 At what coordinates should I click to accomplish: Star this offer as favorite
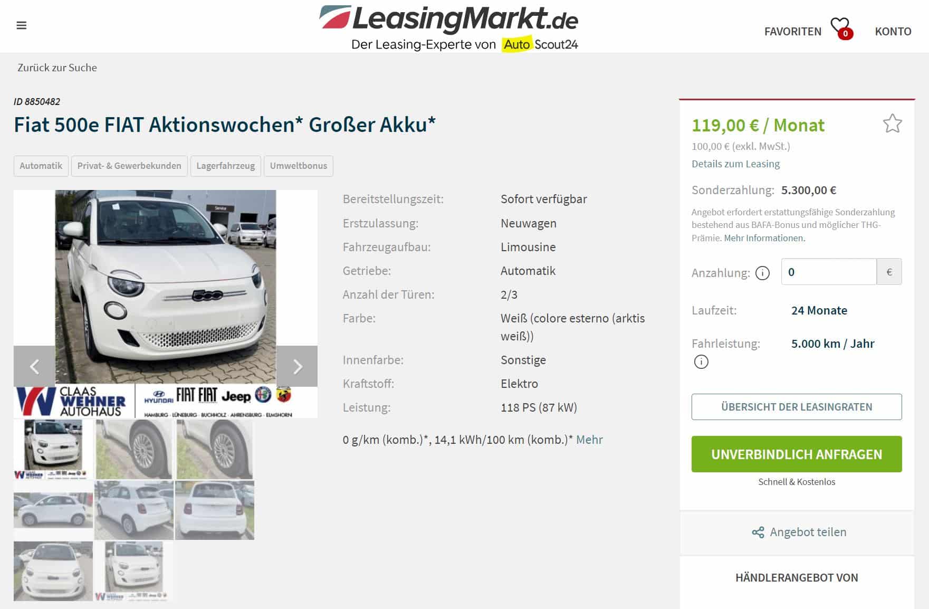[x=892, y=123]
